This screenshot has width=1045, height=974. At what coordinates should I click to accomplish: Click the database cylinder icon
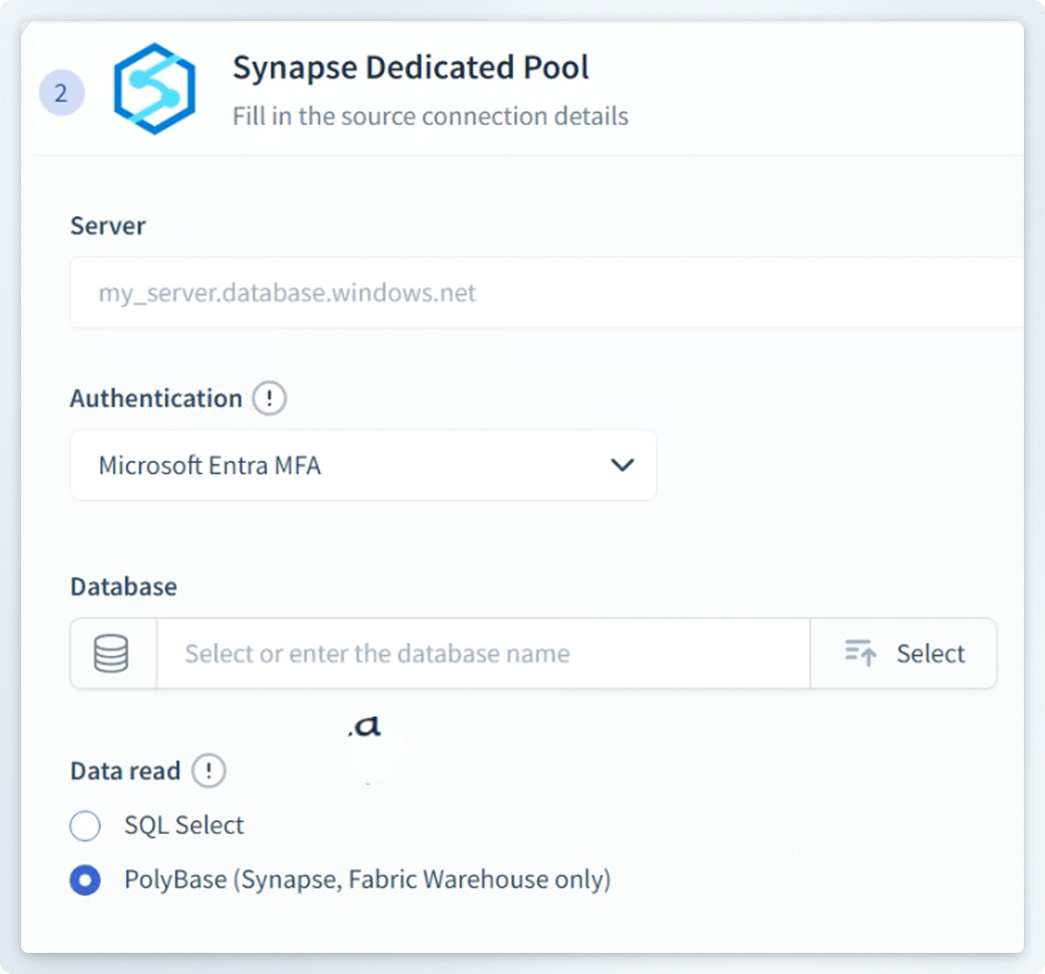(x=112, y=653)
